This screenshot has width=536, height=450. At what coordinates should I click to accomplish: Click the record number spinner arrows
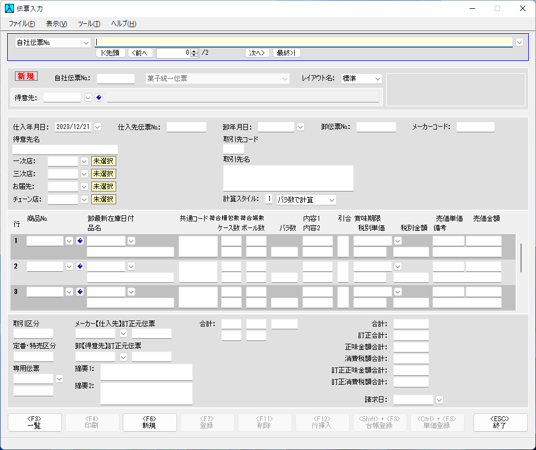point(194,53)
